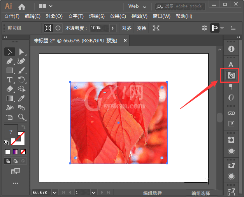
Task: Open the Character panel icon
Action: (231, 65)
